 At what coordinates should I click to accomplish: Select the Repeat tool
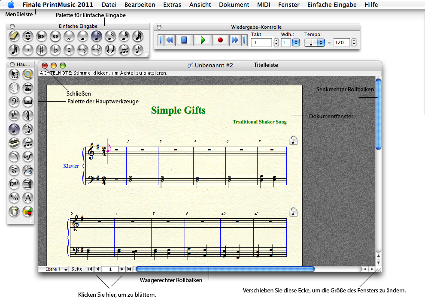(x=27, y=184)
